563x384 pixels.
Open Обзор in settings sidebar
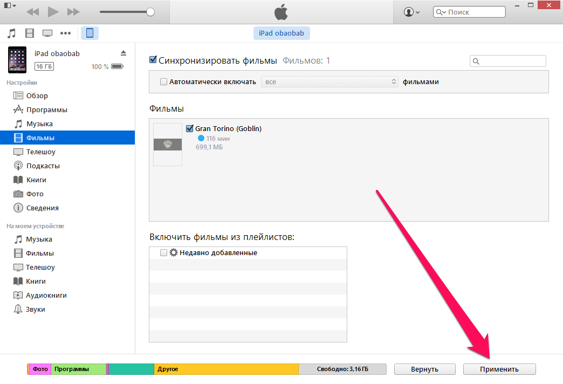click(67, 95)
